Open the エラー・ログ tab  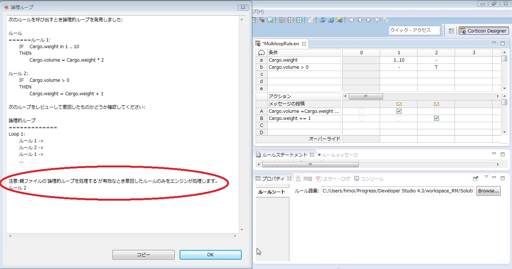(x=333, y=179)
